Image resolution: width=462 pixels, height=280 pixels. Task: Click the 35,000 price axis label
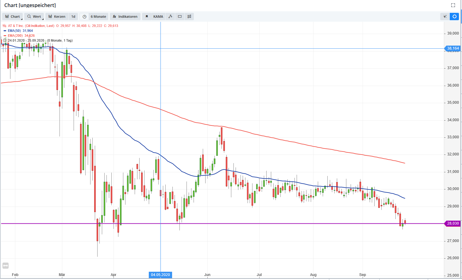click(x=453, y=103)
